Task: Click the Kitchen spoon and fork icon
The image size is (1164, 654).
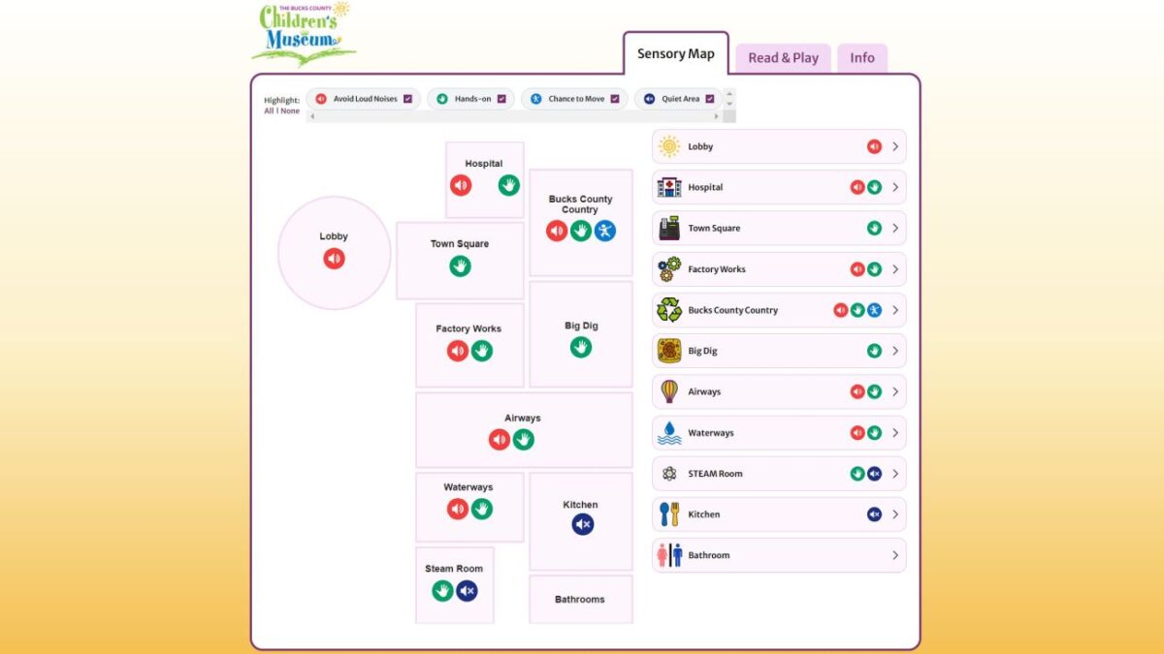Action: (x=669, y=514)
